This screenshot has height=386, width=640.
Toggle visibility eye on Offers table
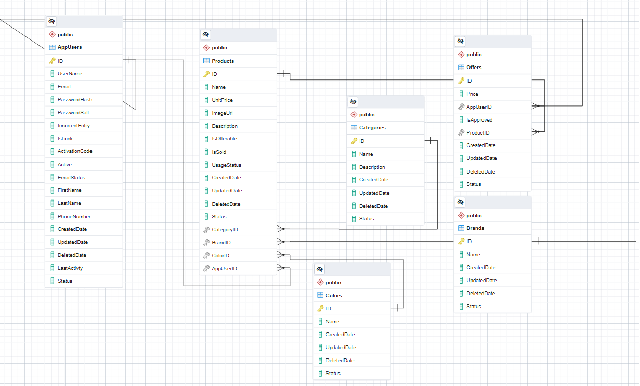pyautogui.click(x=460, y=41)
